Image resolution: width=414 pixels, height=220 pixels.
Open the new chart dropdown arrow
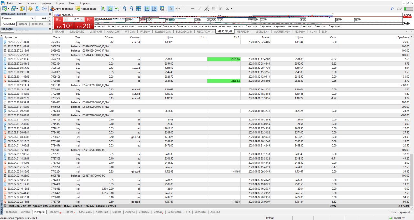8,9
